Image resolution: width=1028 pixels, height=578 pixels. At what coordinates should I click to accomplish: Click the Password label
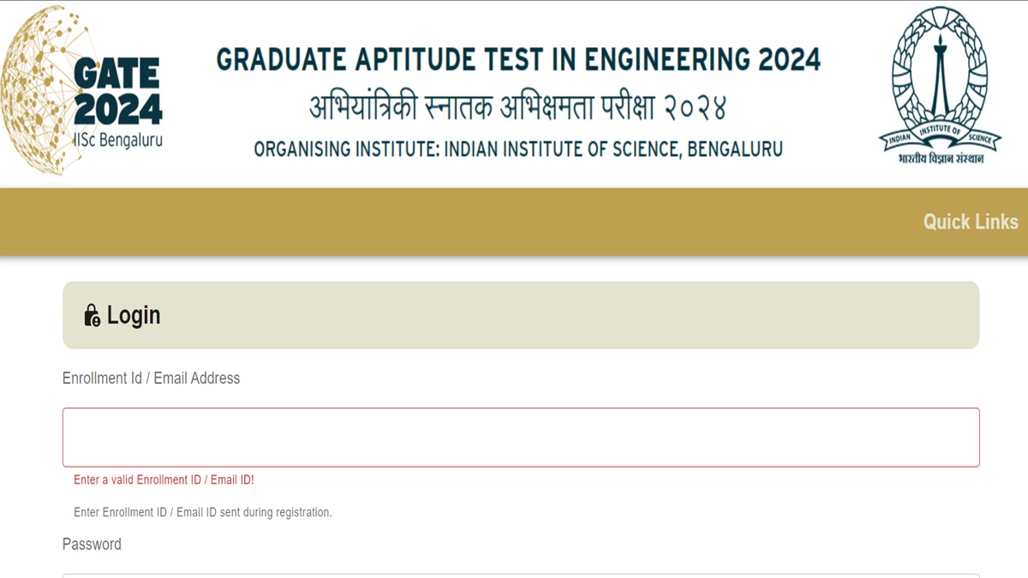tap(92, 545)
